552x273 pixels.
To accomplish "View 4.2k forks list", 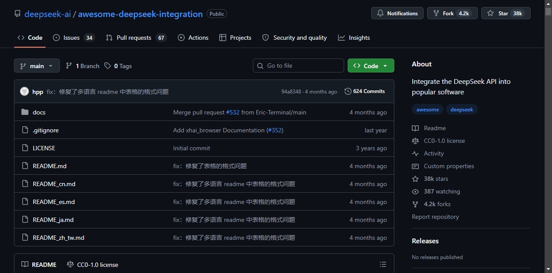I will [x=431, y=204].
